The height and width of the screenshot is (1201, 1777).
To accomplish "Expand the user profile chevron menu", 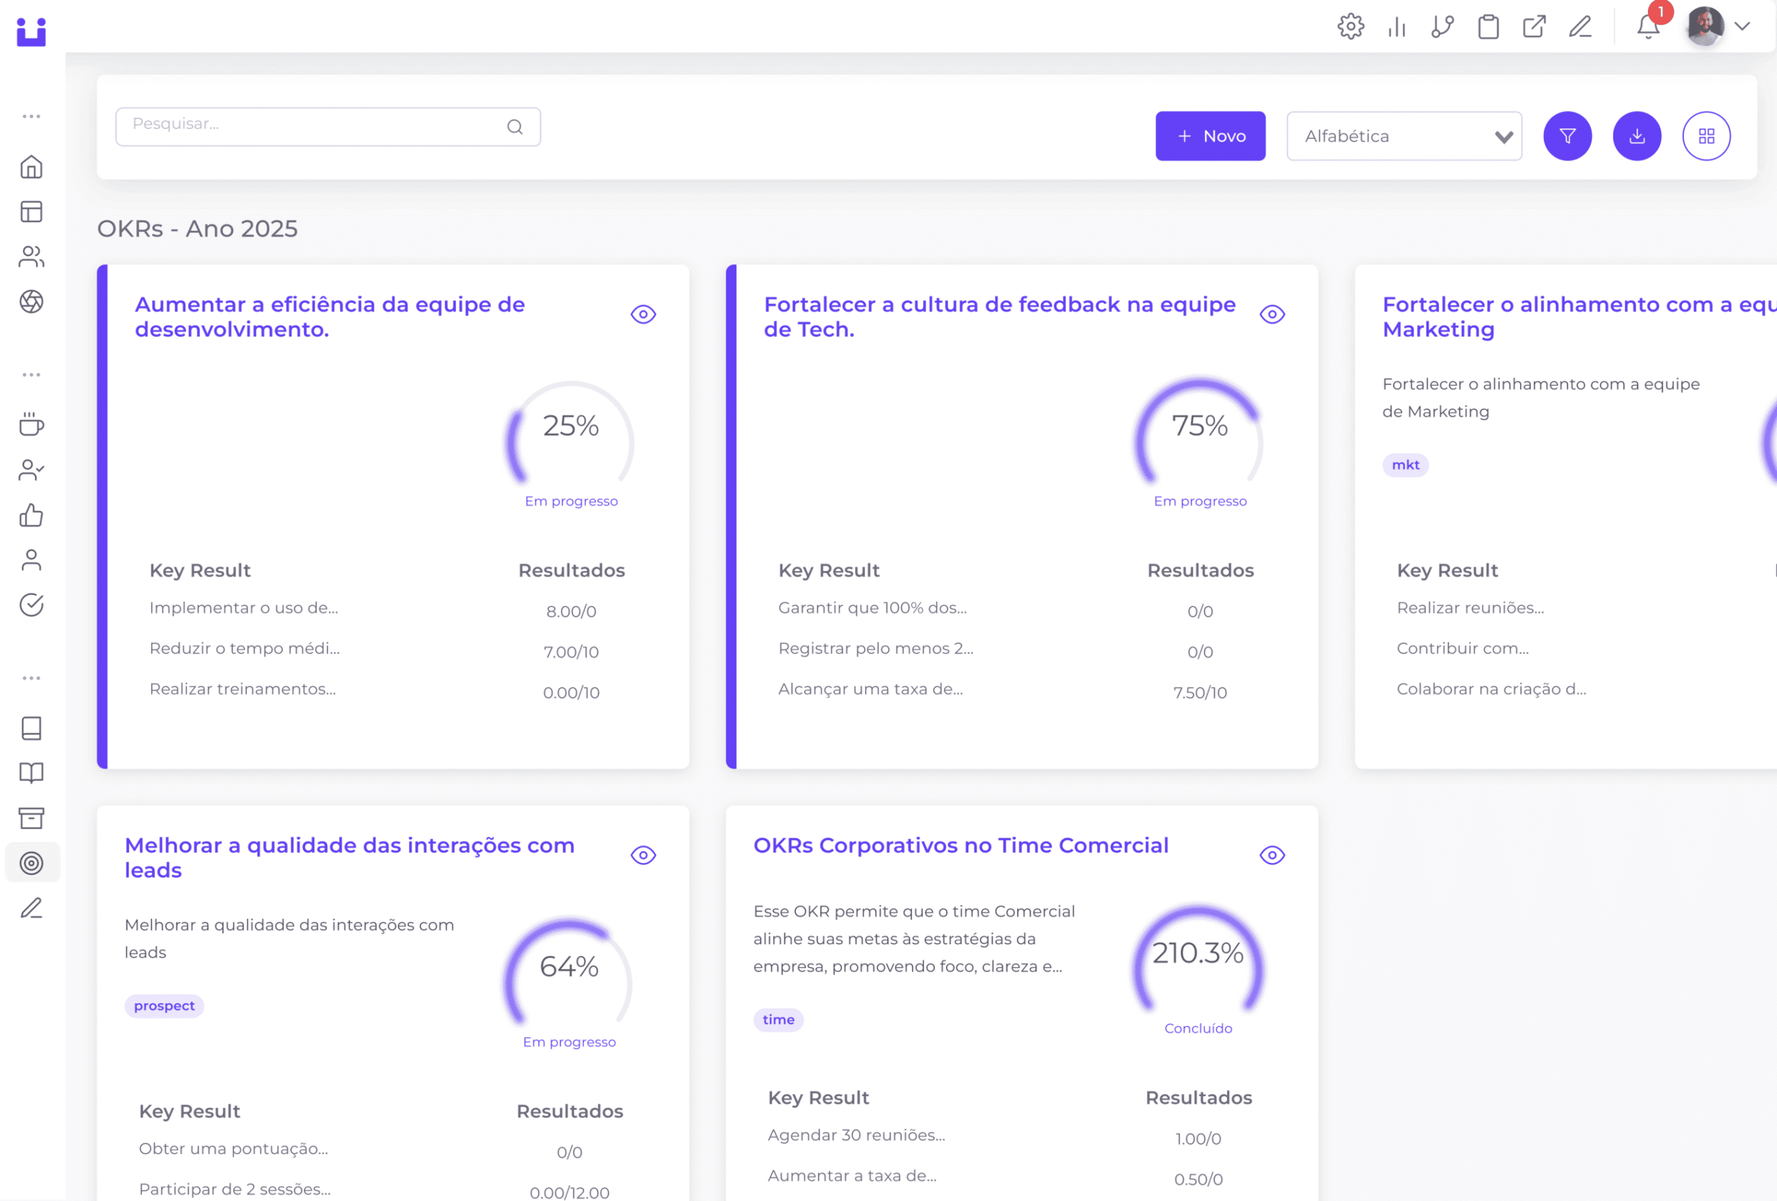I will tap(1742, 27).
